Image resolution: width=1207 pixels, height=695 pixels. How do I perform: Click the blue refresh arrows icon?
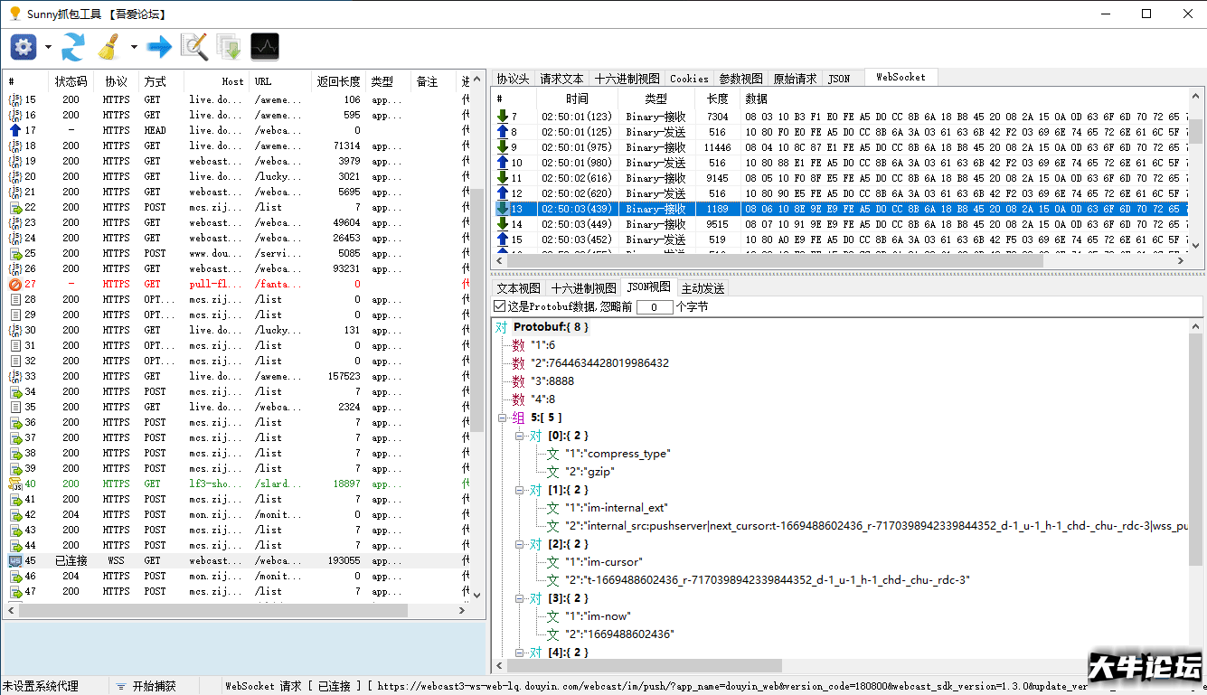(72, 47)
